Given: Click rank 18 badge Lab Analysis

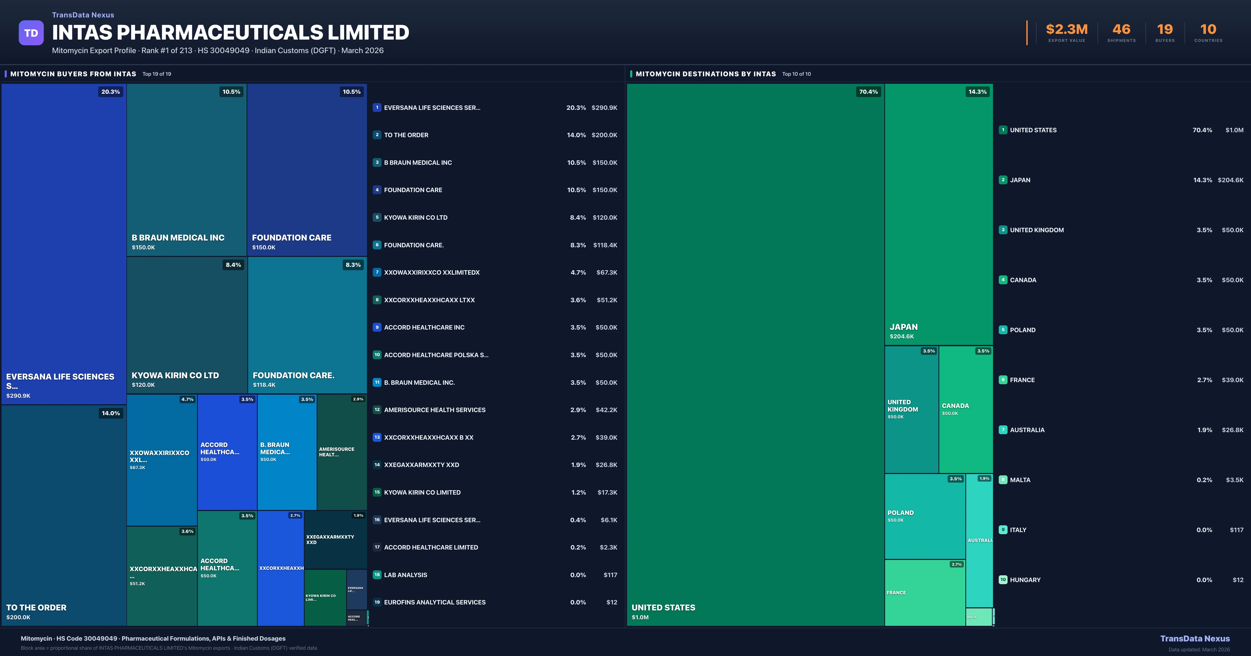Looking at the screenshot, I should tap(377, 575).
